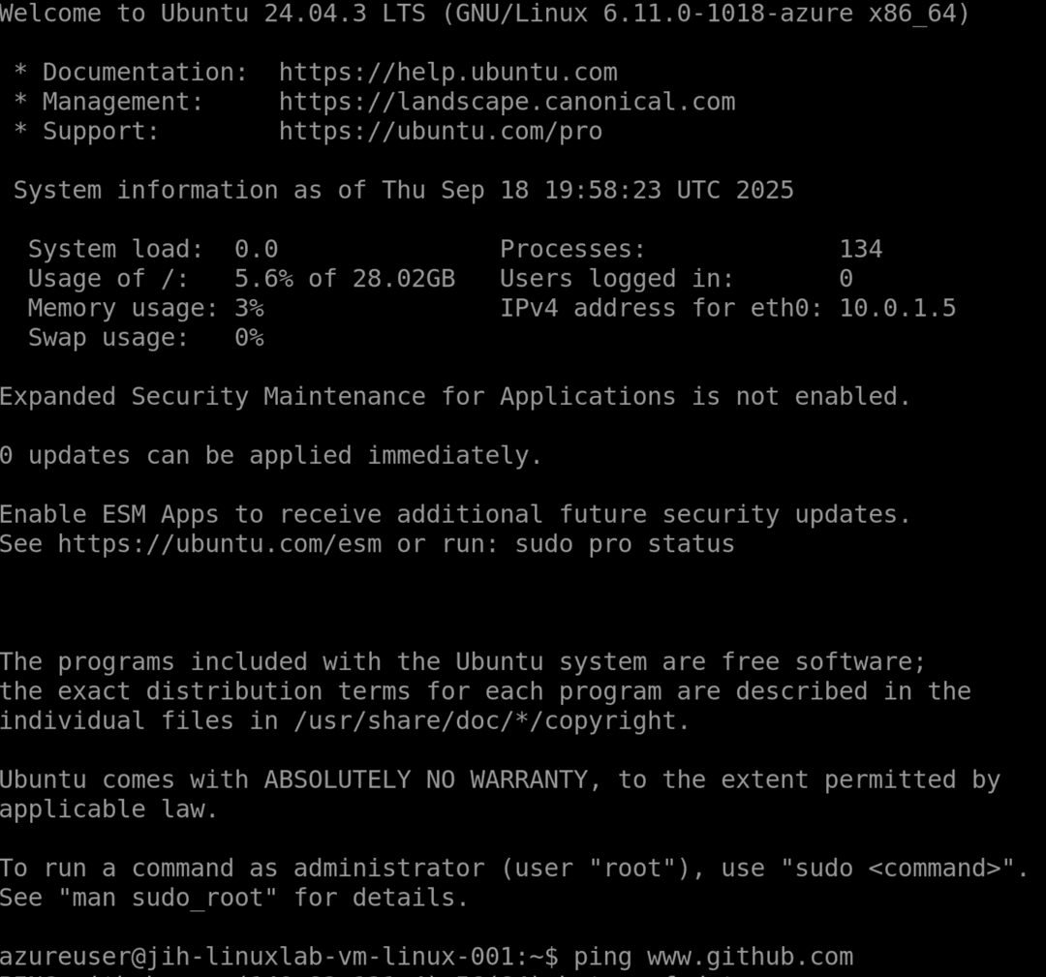Screen dimensions: 1046x977
Task: Click the https://landscape.canonical.com management URL
Action: [507, 102]
